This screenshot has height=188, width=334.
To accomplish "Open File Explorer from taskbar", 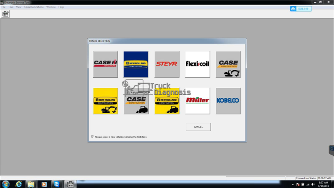I will 31,184.
